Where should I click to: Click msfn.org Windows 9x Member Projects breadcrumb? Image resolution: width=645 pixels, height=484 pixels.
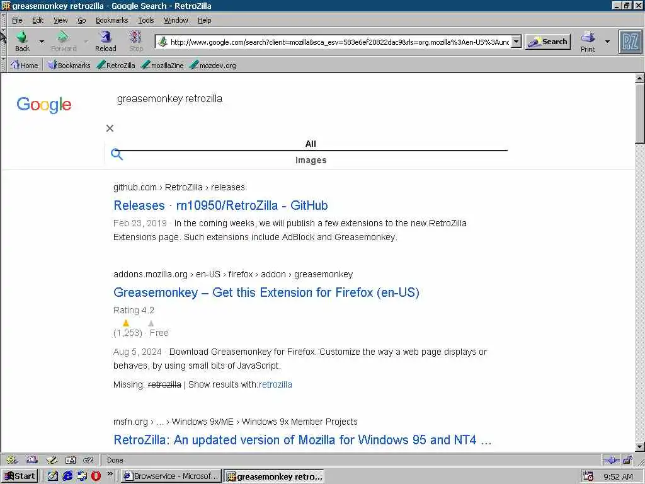click(236, 422)
